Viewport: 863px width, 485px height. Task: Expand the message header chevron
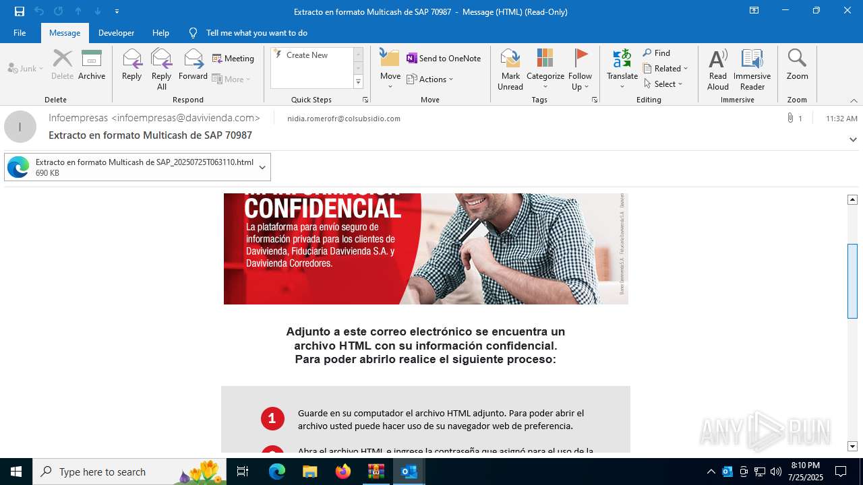point(853,139)
